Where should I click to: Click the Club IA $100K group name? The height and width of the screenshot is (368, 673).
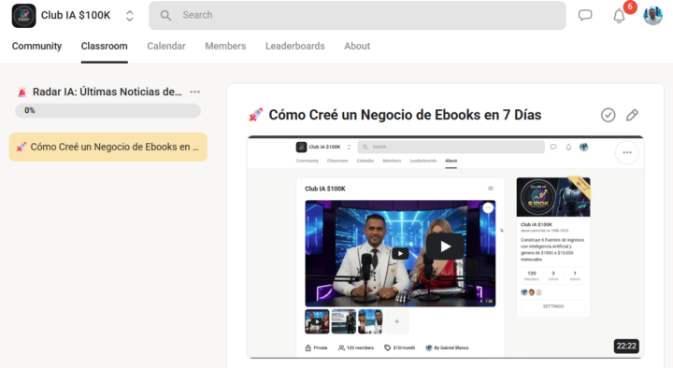pyautogui.click(x=76, y=16)
